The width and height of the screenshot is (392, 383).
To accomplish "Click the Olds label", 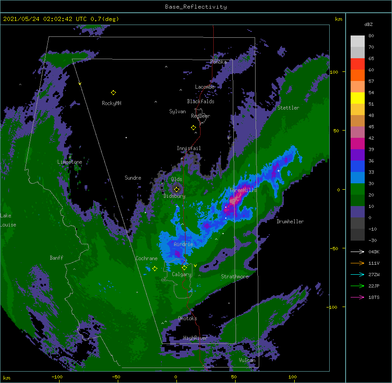I will 176,179.
